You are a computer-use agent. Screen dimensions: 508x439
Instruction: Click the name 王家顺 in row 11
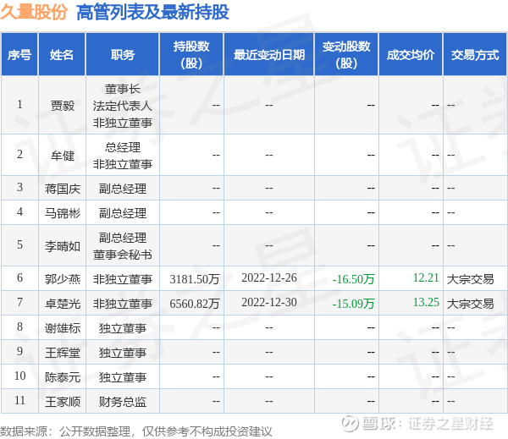(x=62, y=402)
